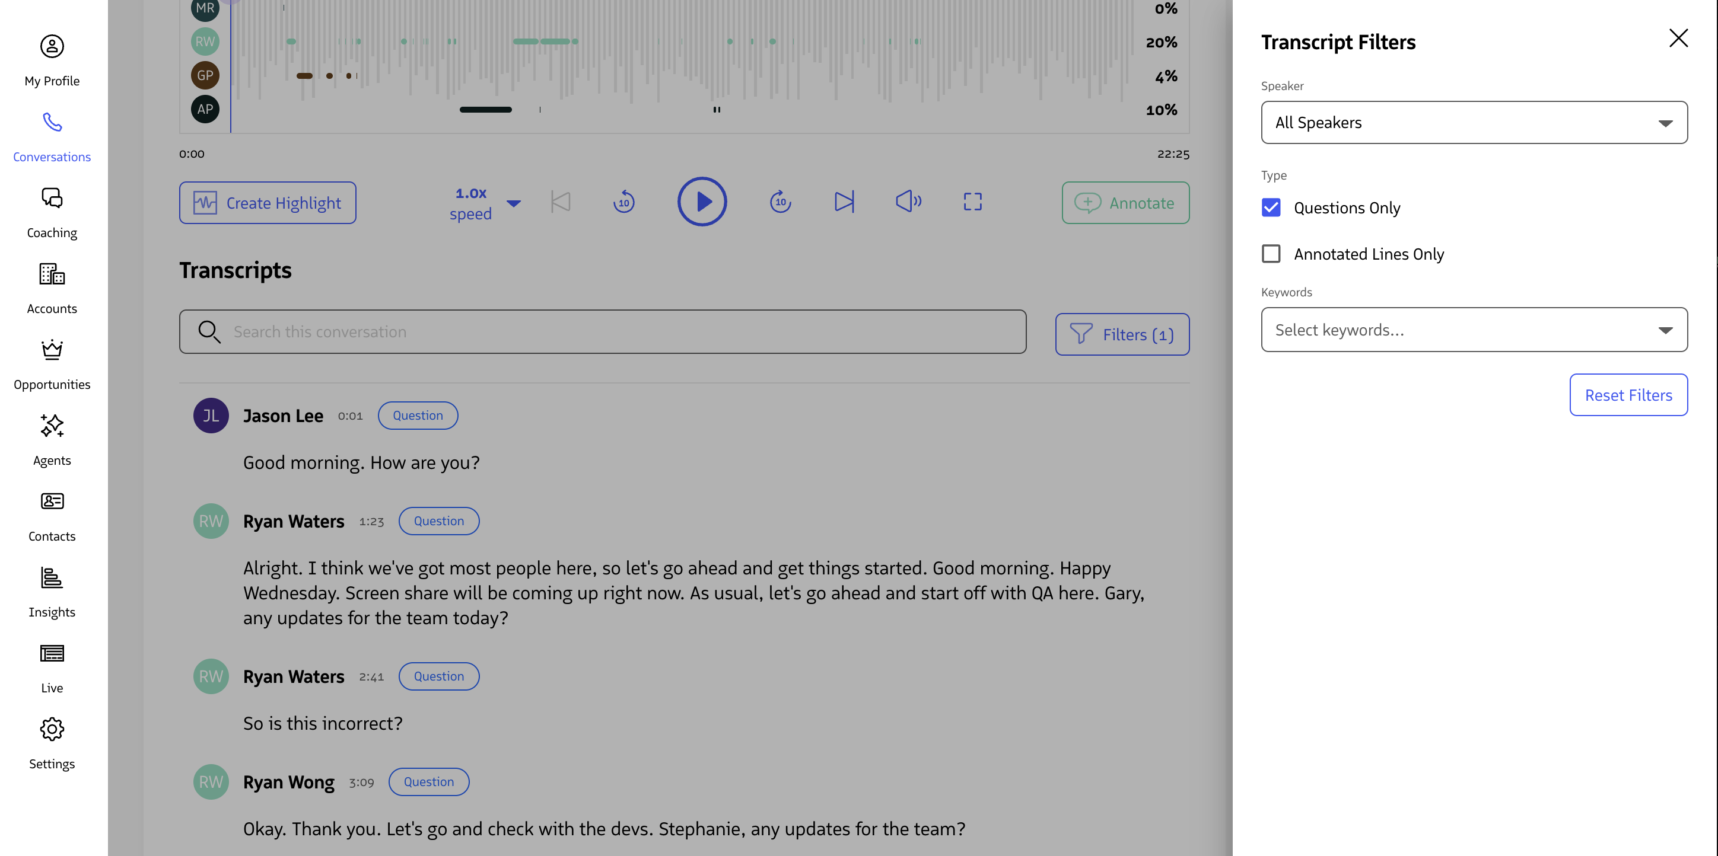Viewport: 1718px width, 856px height.
Task: Close the Transcript Filters panel
Action: (x=1678, y=38)
